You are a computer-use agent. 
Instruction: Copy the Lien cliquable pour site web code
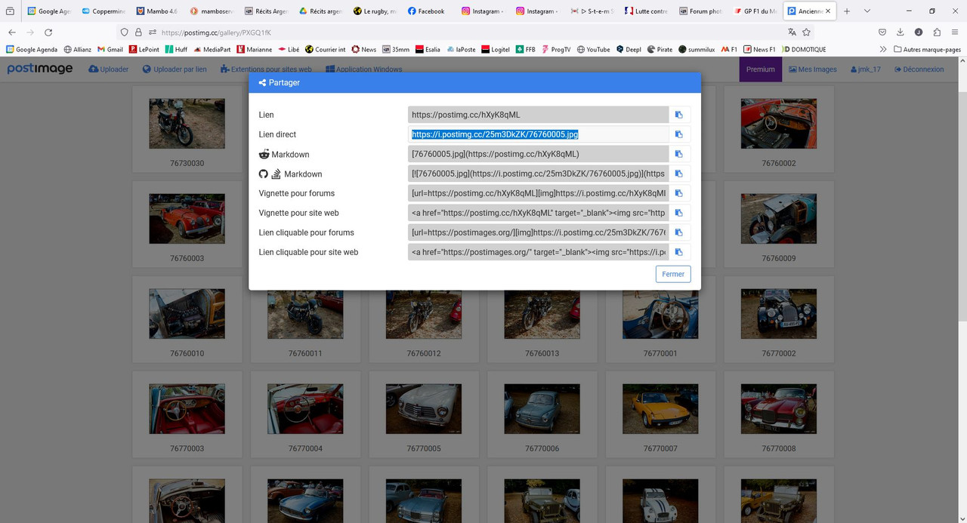(679, 252)
